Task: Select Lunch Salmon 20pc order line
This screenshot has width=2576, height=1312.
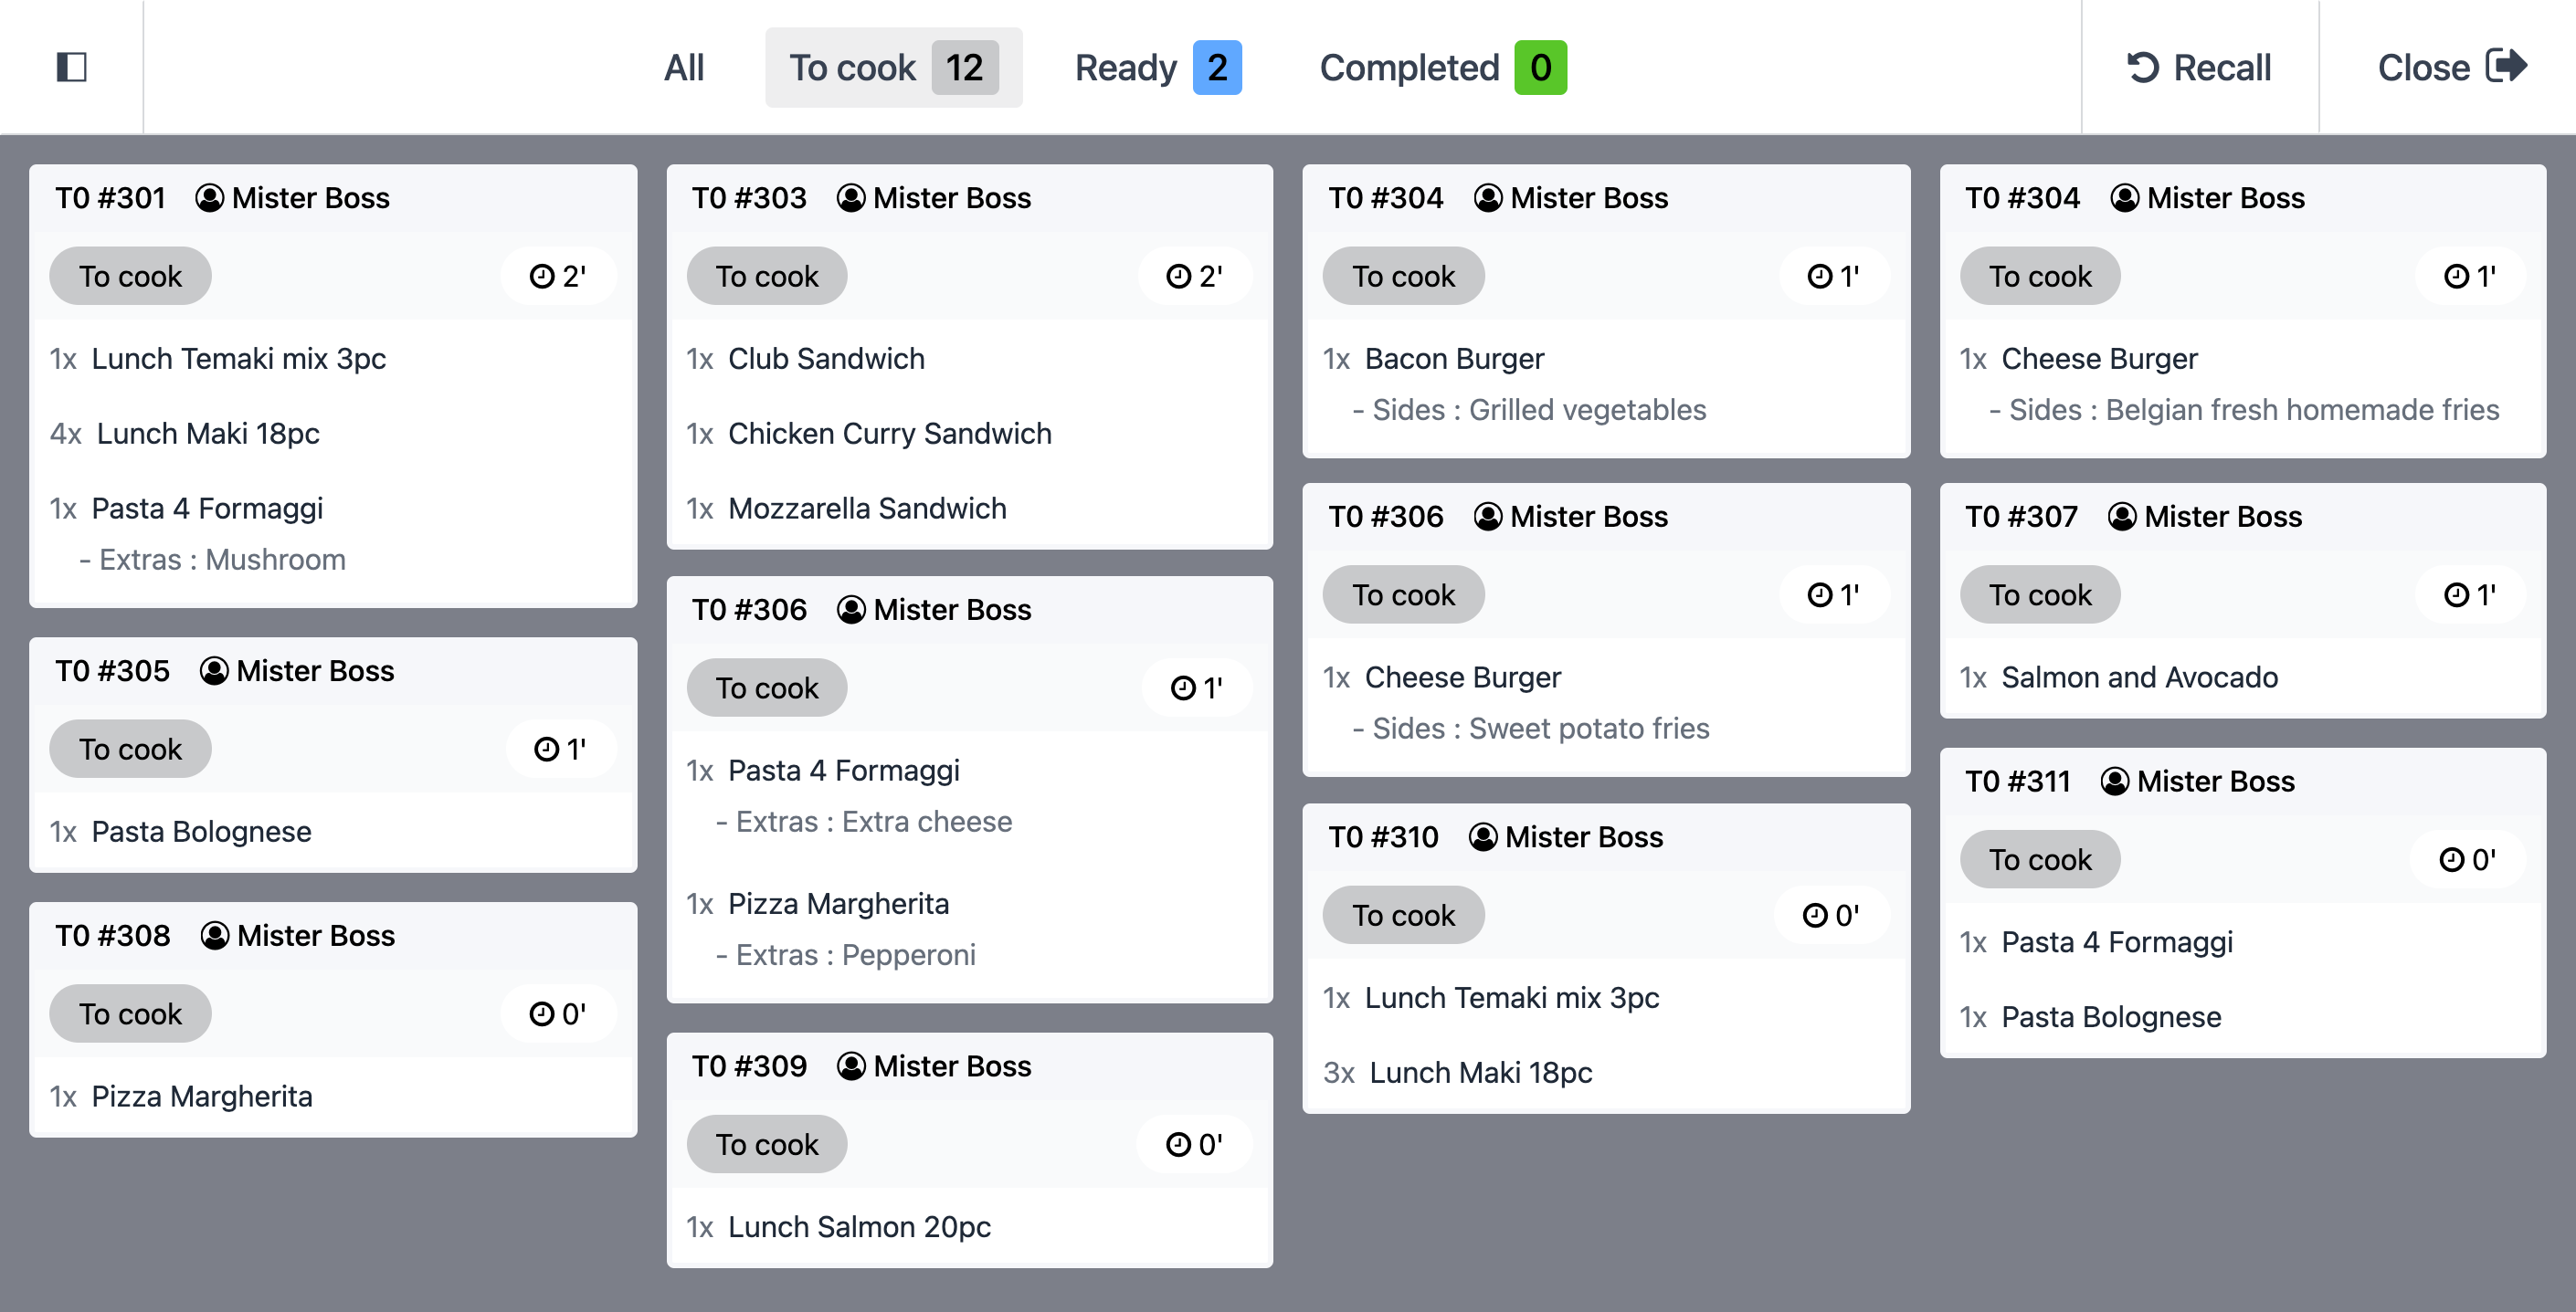Action: tap(859, 1227)
